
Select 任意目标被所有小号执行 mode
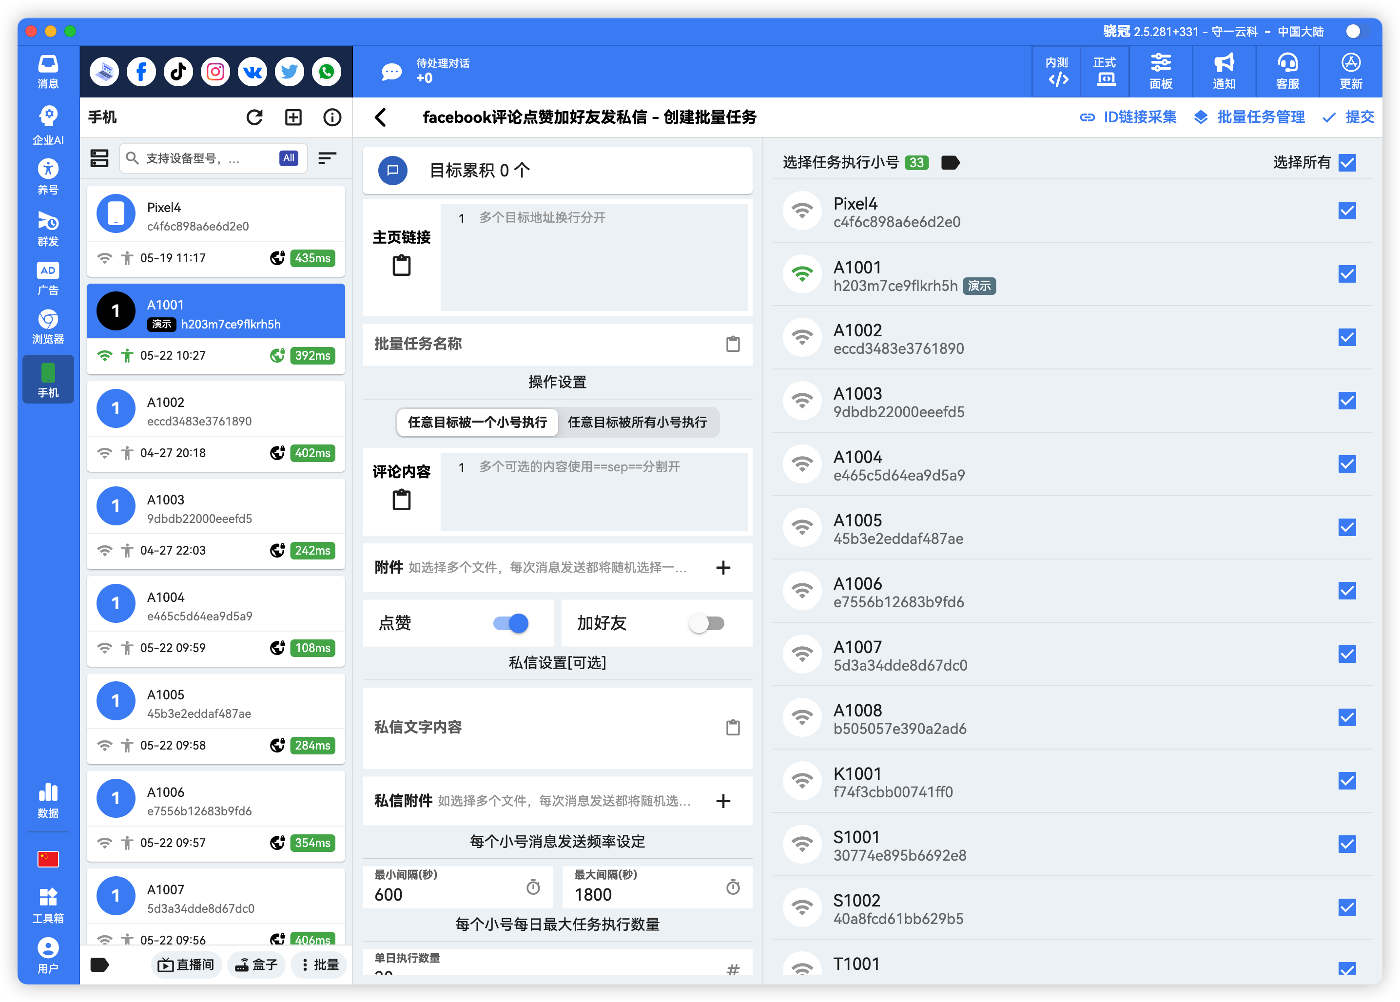639,423
